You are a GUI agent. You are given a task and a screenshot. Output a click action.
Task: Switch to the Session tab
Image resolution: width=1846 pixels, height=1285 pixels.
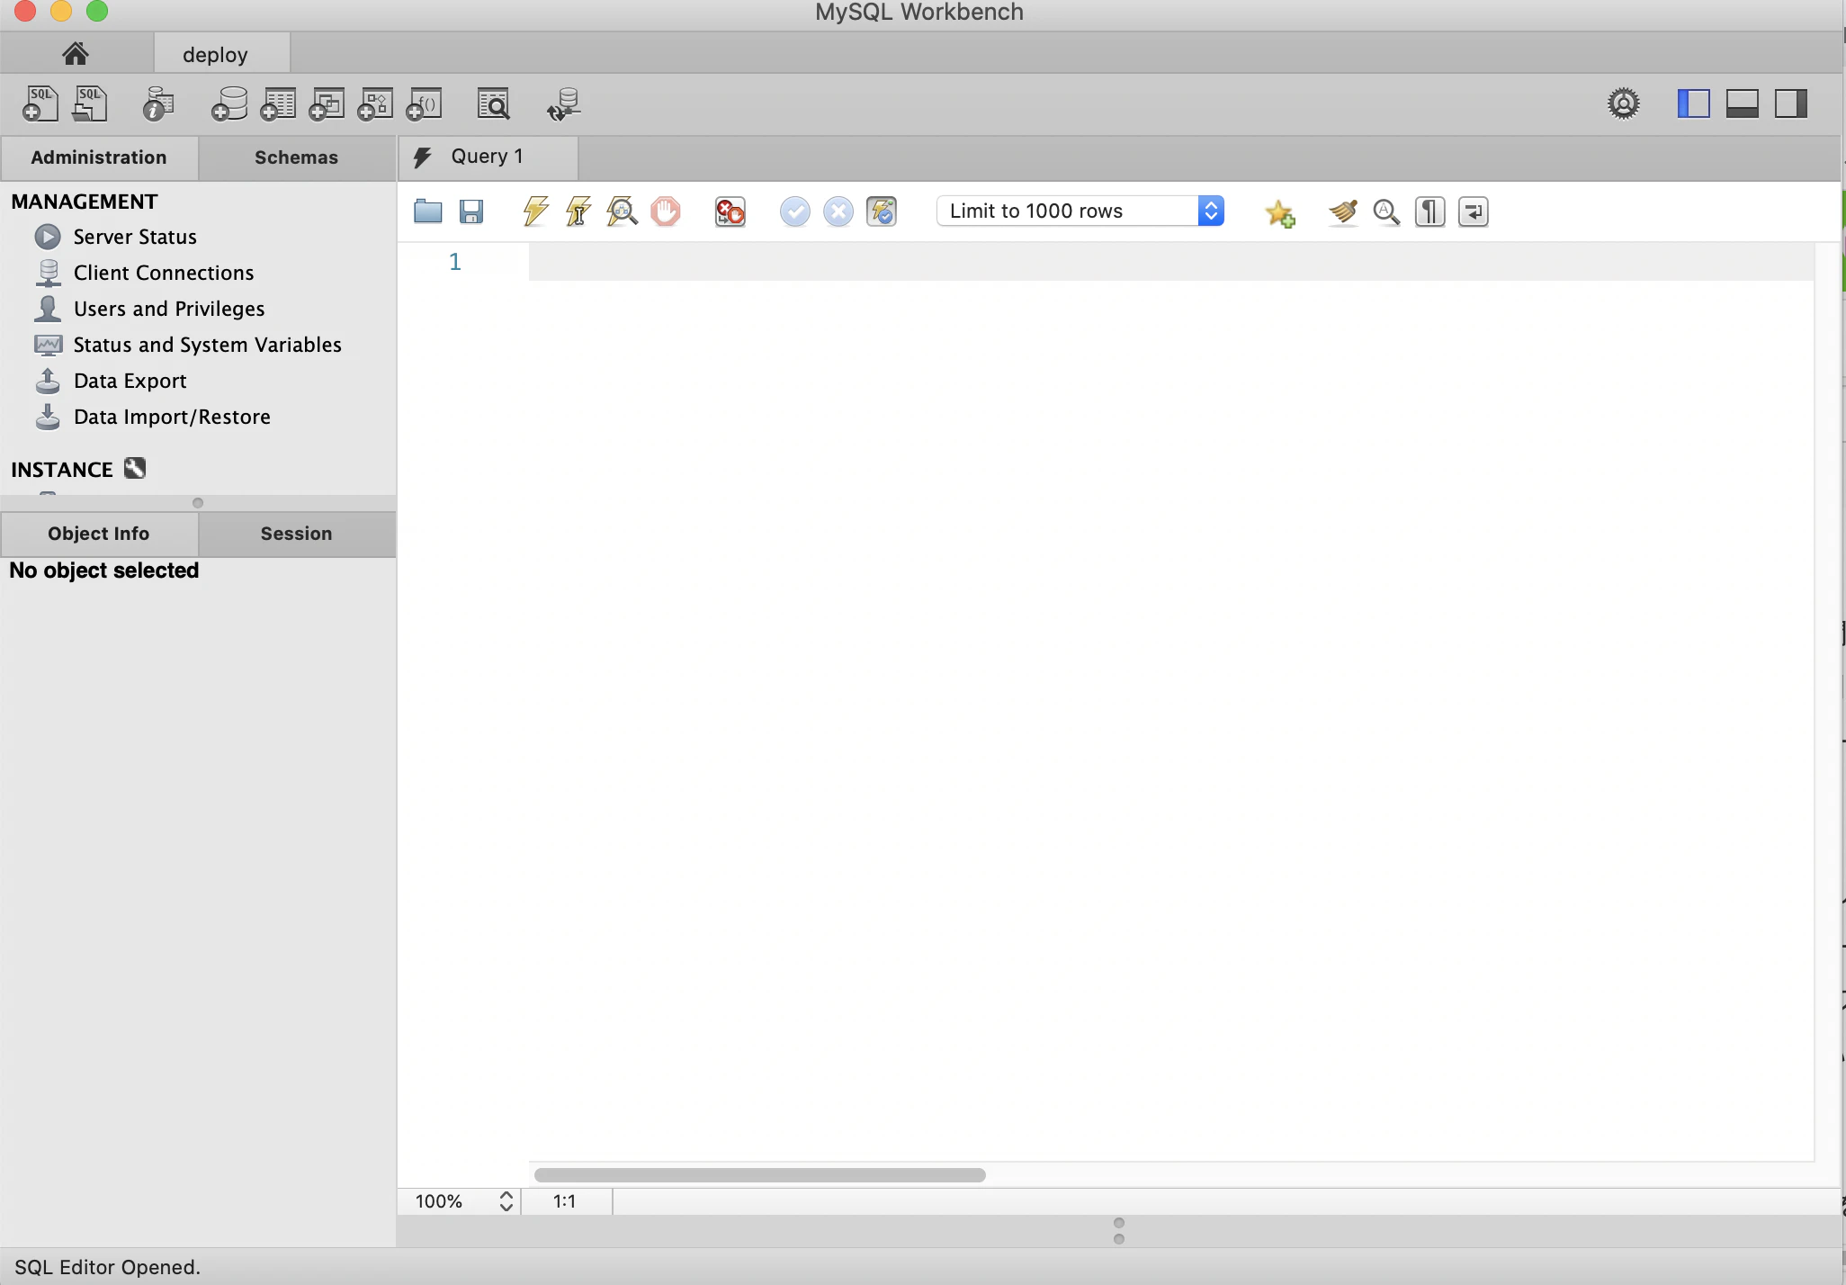296,534
